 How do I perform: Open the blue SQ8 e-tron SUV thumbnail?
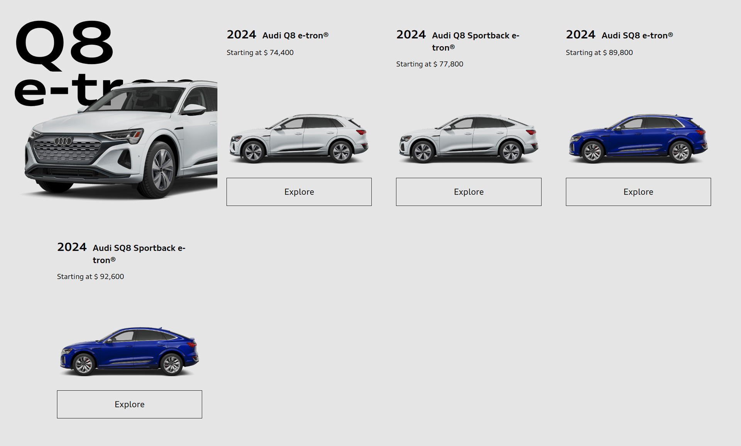pyautogui.click(x=638, y=139)
